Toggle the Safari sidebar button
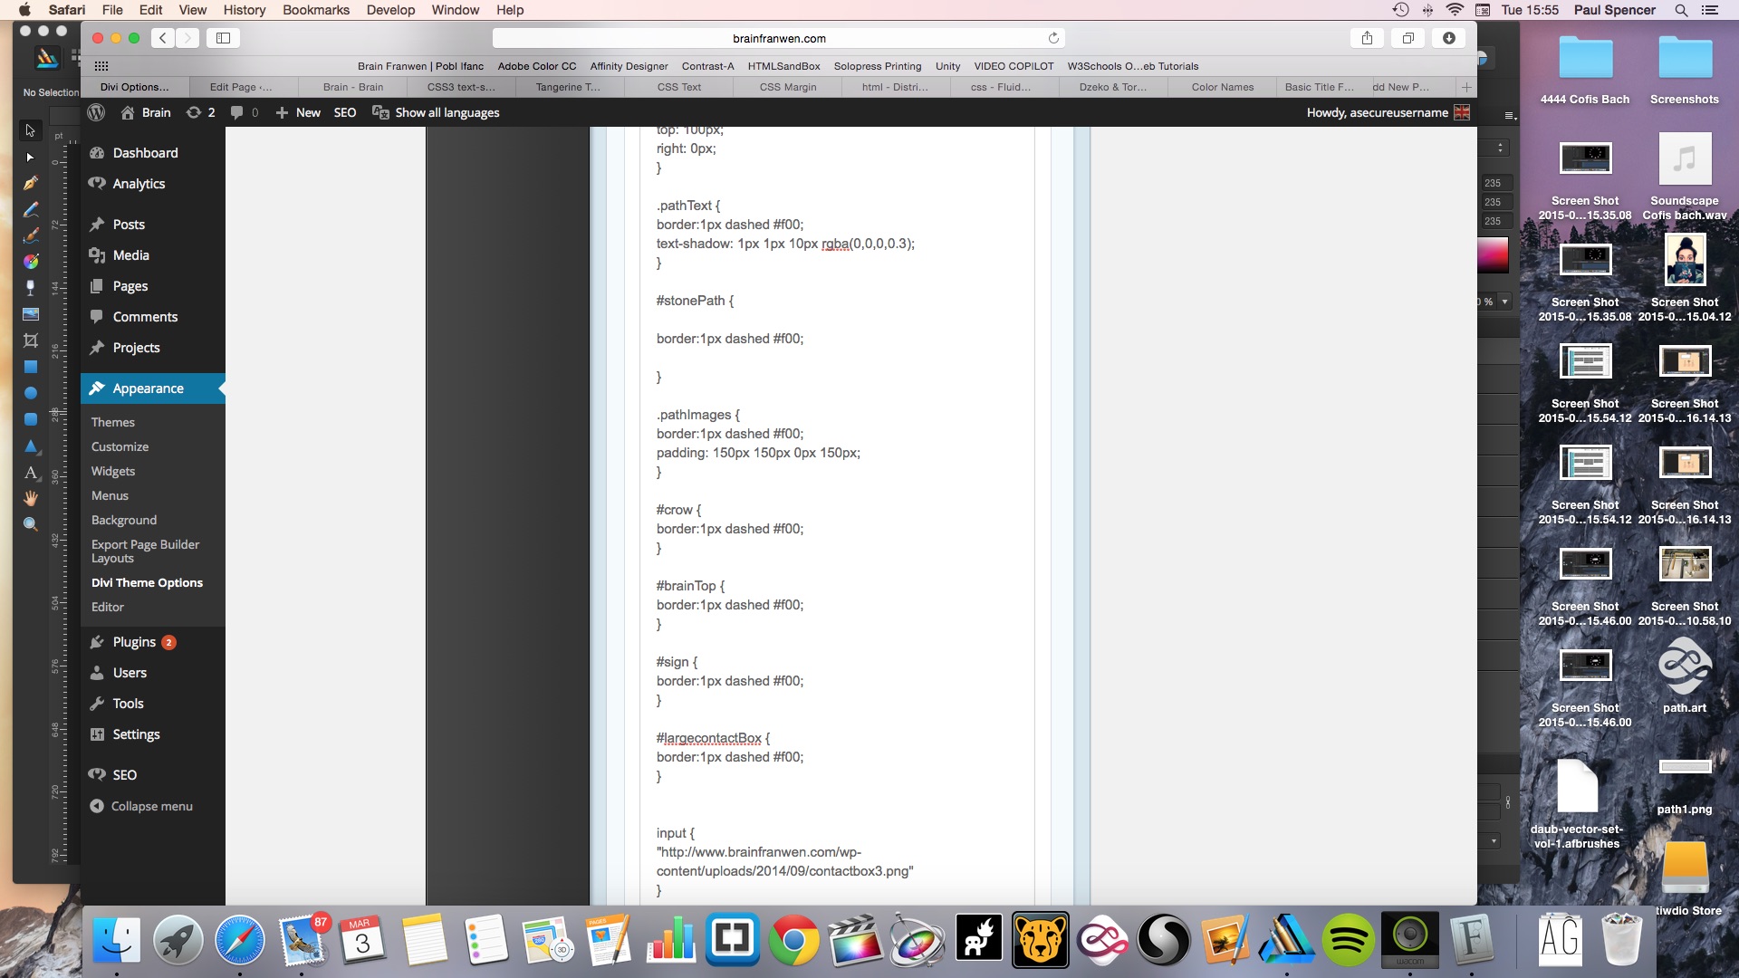 [x=223, y=38]
